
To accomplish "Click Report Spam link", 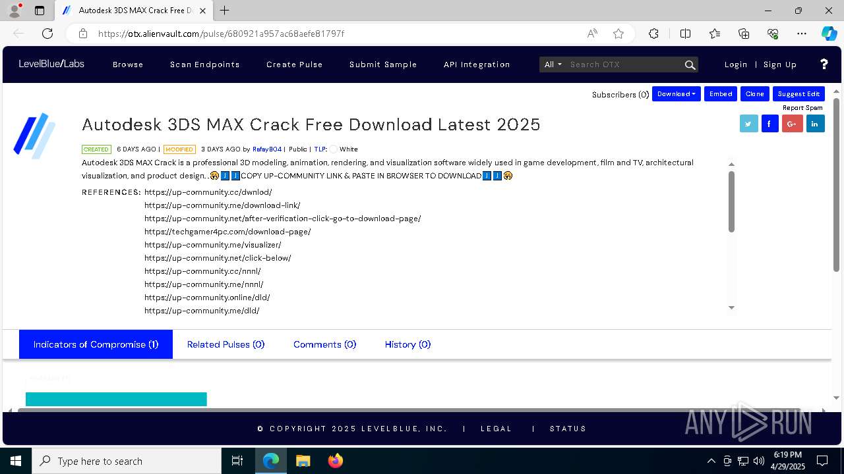I will point(802,108).
